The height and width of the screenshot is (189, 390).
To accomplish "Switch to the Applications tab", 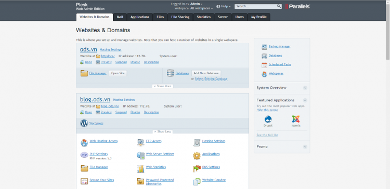I will 140,17.
